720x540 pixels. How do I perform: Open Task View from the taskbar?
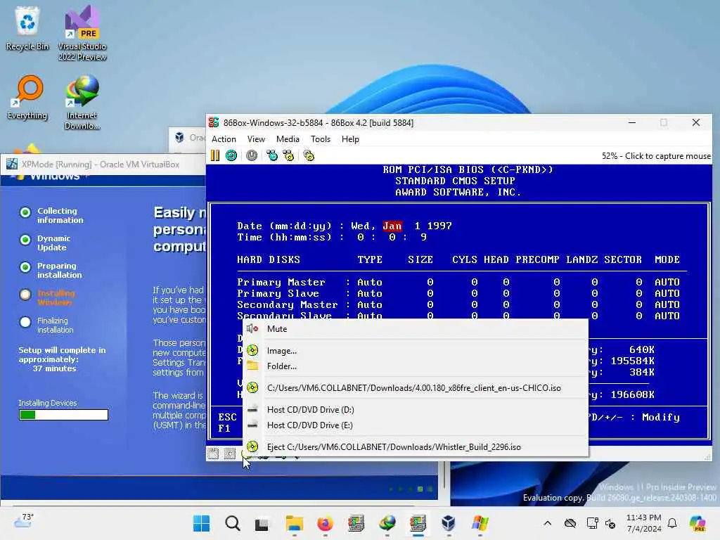point(263,523)
